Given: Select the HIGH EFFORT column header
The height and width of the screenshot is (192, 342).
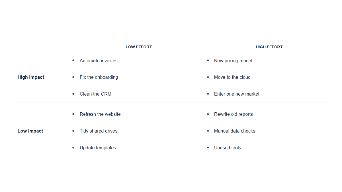Looking at the screenshot, I should point(269,47).
